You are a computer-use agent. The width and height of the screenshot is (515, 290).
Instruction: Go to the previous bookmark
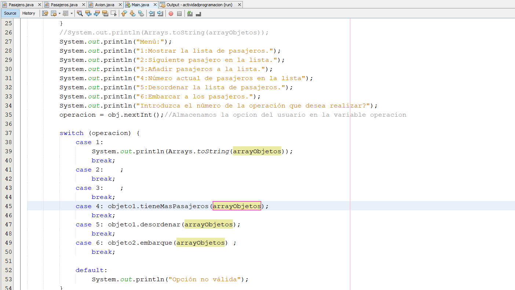click(124, 14)
